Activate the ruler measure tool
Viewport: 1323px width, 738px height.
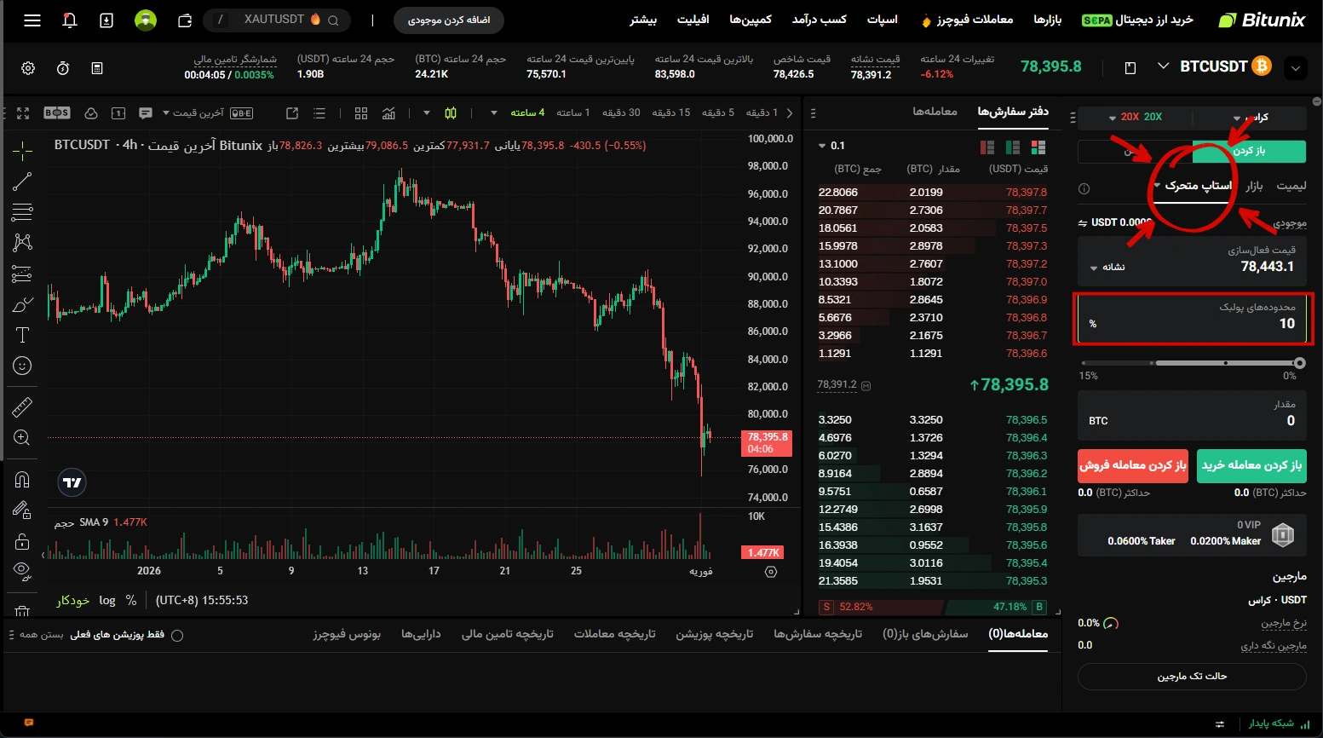(22, 407)
